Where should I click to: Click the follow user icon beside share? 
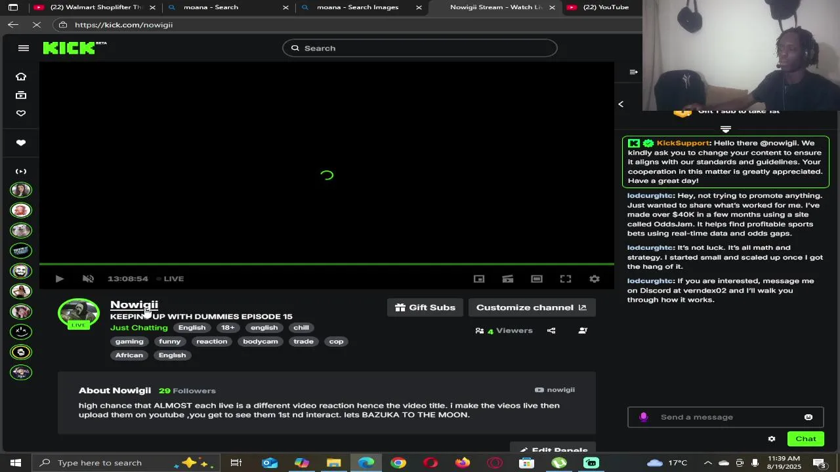tap(583, 331)
